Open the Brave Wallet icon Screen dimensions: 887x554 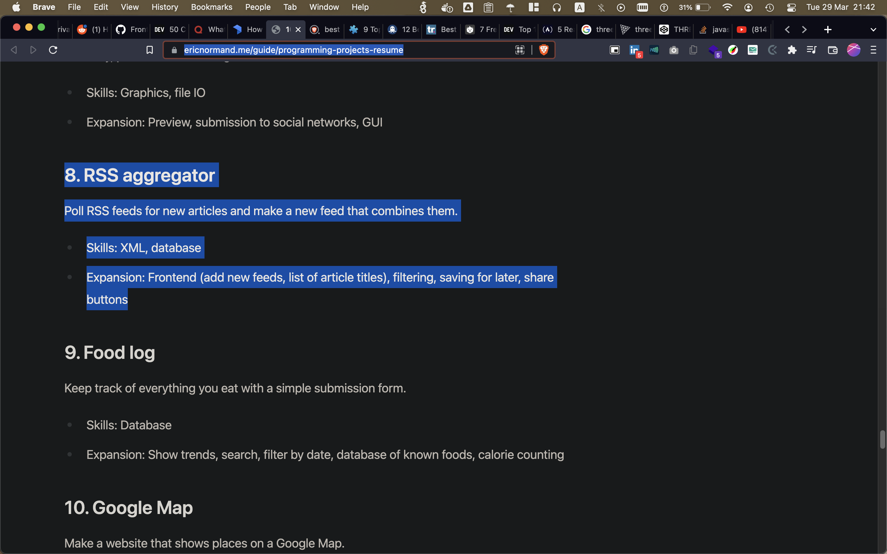(x=832, y=50)
